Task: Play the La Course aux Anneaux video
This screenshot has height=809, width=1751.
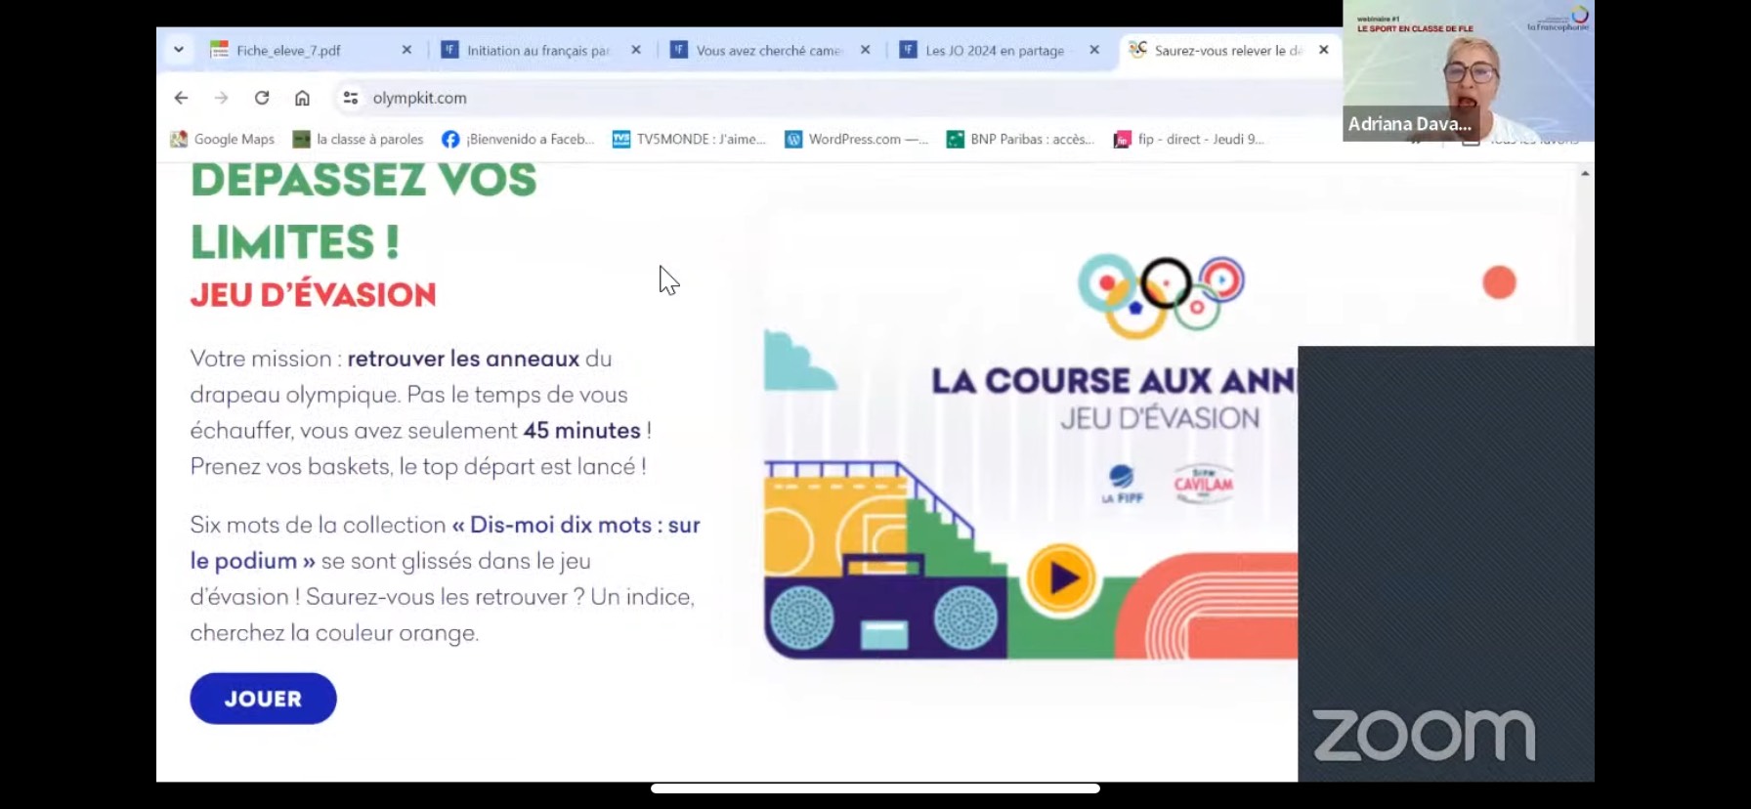Action: (1062, 578)
